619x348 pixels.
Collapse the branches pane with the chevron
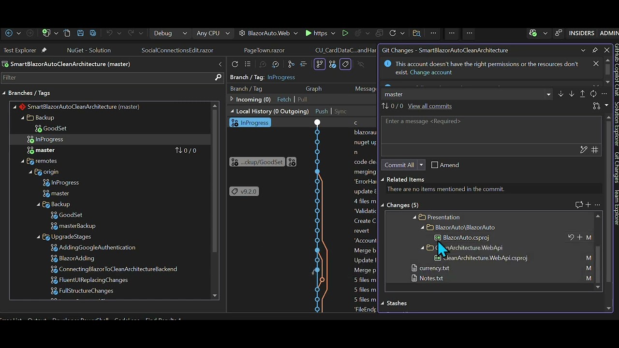click(x=220, y=64)
